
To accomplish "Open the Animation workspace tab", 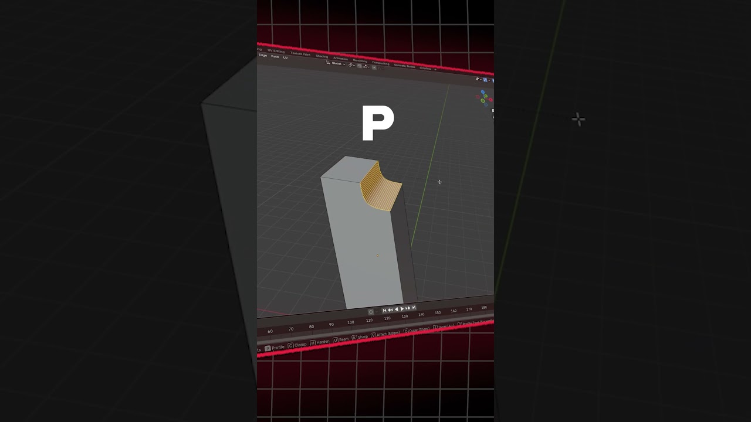I will (341, 59).
